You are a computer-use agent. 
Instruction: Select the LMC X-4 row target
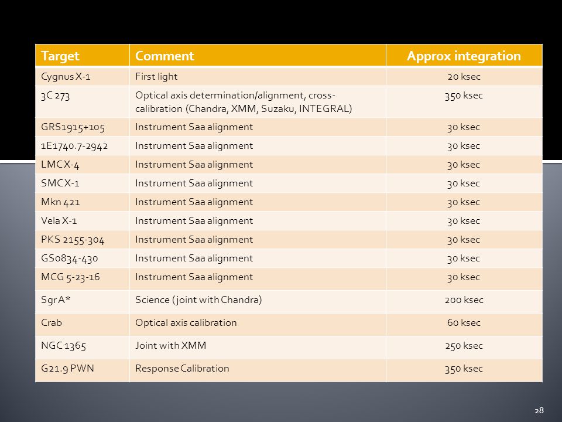(x=83, y=164)
